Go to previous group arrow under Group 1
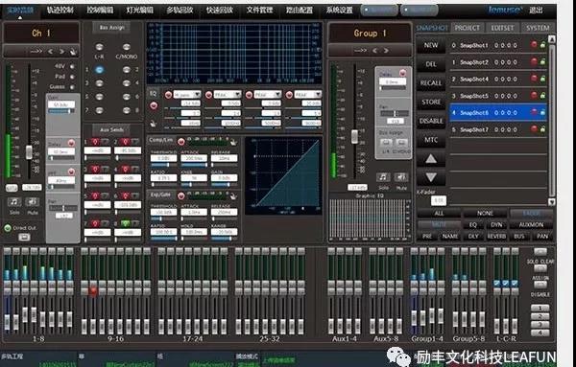 (x=374, y=51)
